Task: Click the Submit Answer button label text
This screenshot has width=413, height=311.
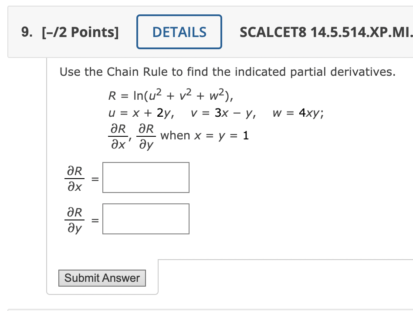Action: click(x=102, y=278)
